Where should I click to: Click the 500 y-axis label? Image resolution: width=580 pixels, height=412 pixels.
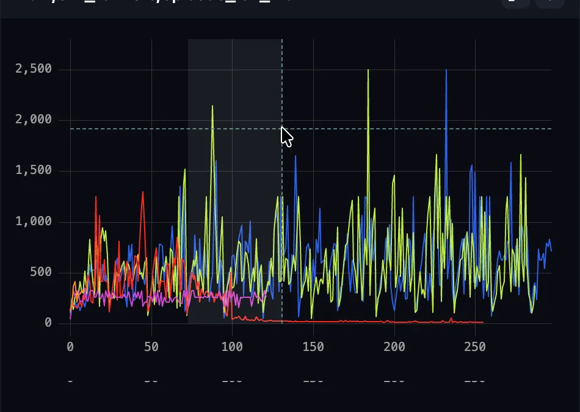(x=41, y=272)
